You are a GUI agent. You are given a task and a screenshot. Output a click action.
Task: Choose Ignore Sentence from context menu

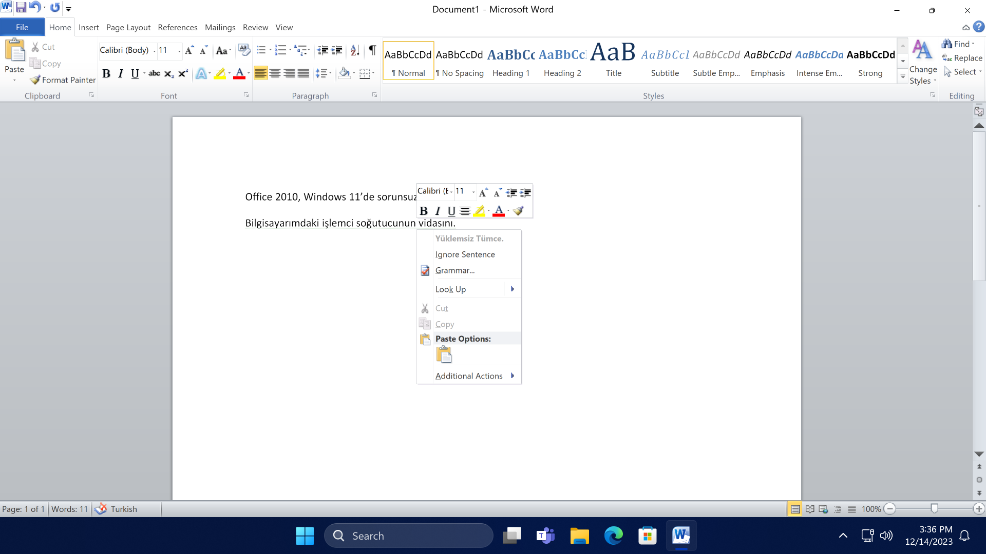[x=465, y=254]
